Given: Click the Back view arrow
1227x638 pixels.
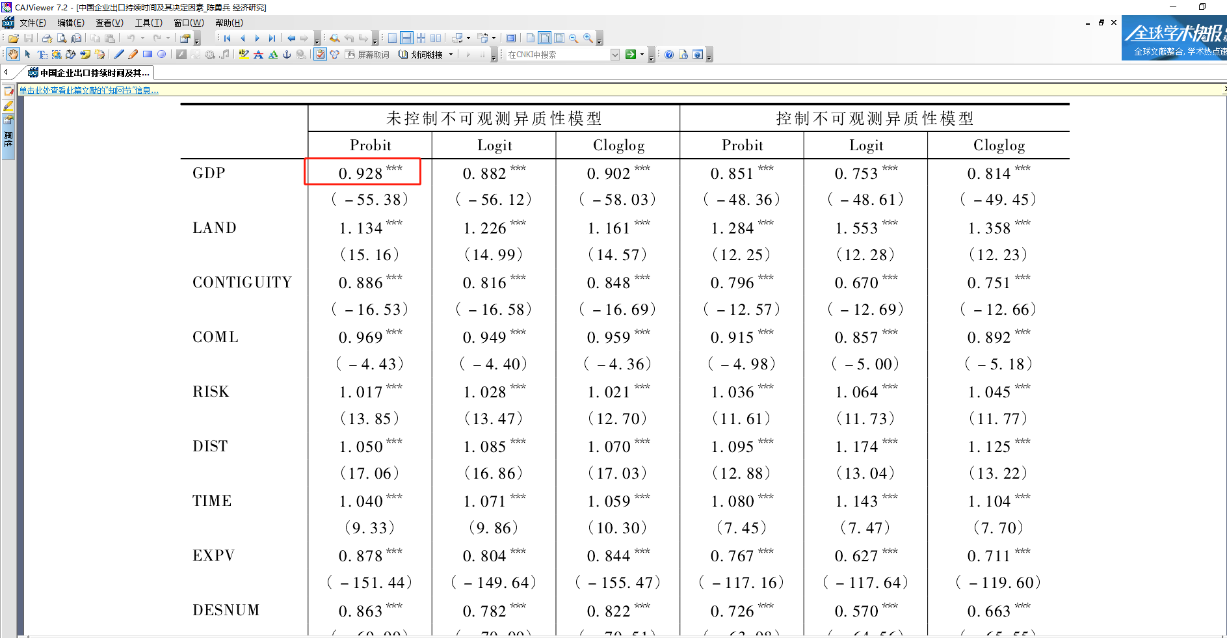Looking at the screenshot, I should [291, 38].
